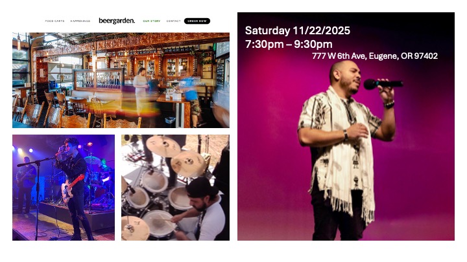Click the Order Now button

click(x=197, y=21)
